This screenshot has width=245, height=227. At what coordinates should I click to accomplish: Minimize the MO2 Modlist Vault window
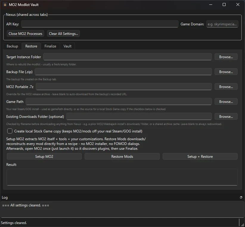click(x=211, y=4)
